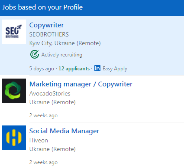Viewport: 184px width, 168px height.
Task: Click Kyiv City, Ukraine (Remote) location
Action: coord(65,43)
